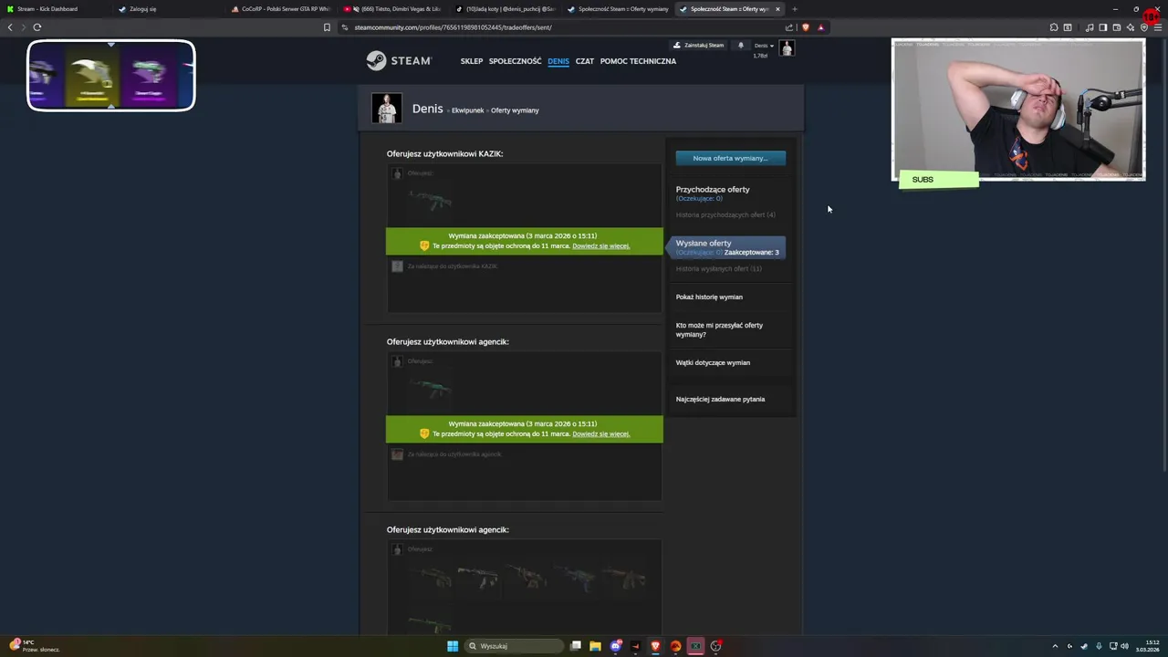The height and width of the screenshot is (657, 1168).
Task: Share this page using the address-bar share icon
Action: point(789,27)
